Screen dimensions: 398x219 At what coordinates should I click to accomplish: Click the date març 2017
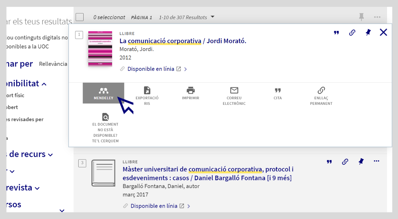click(135, 195)
